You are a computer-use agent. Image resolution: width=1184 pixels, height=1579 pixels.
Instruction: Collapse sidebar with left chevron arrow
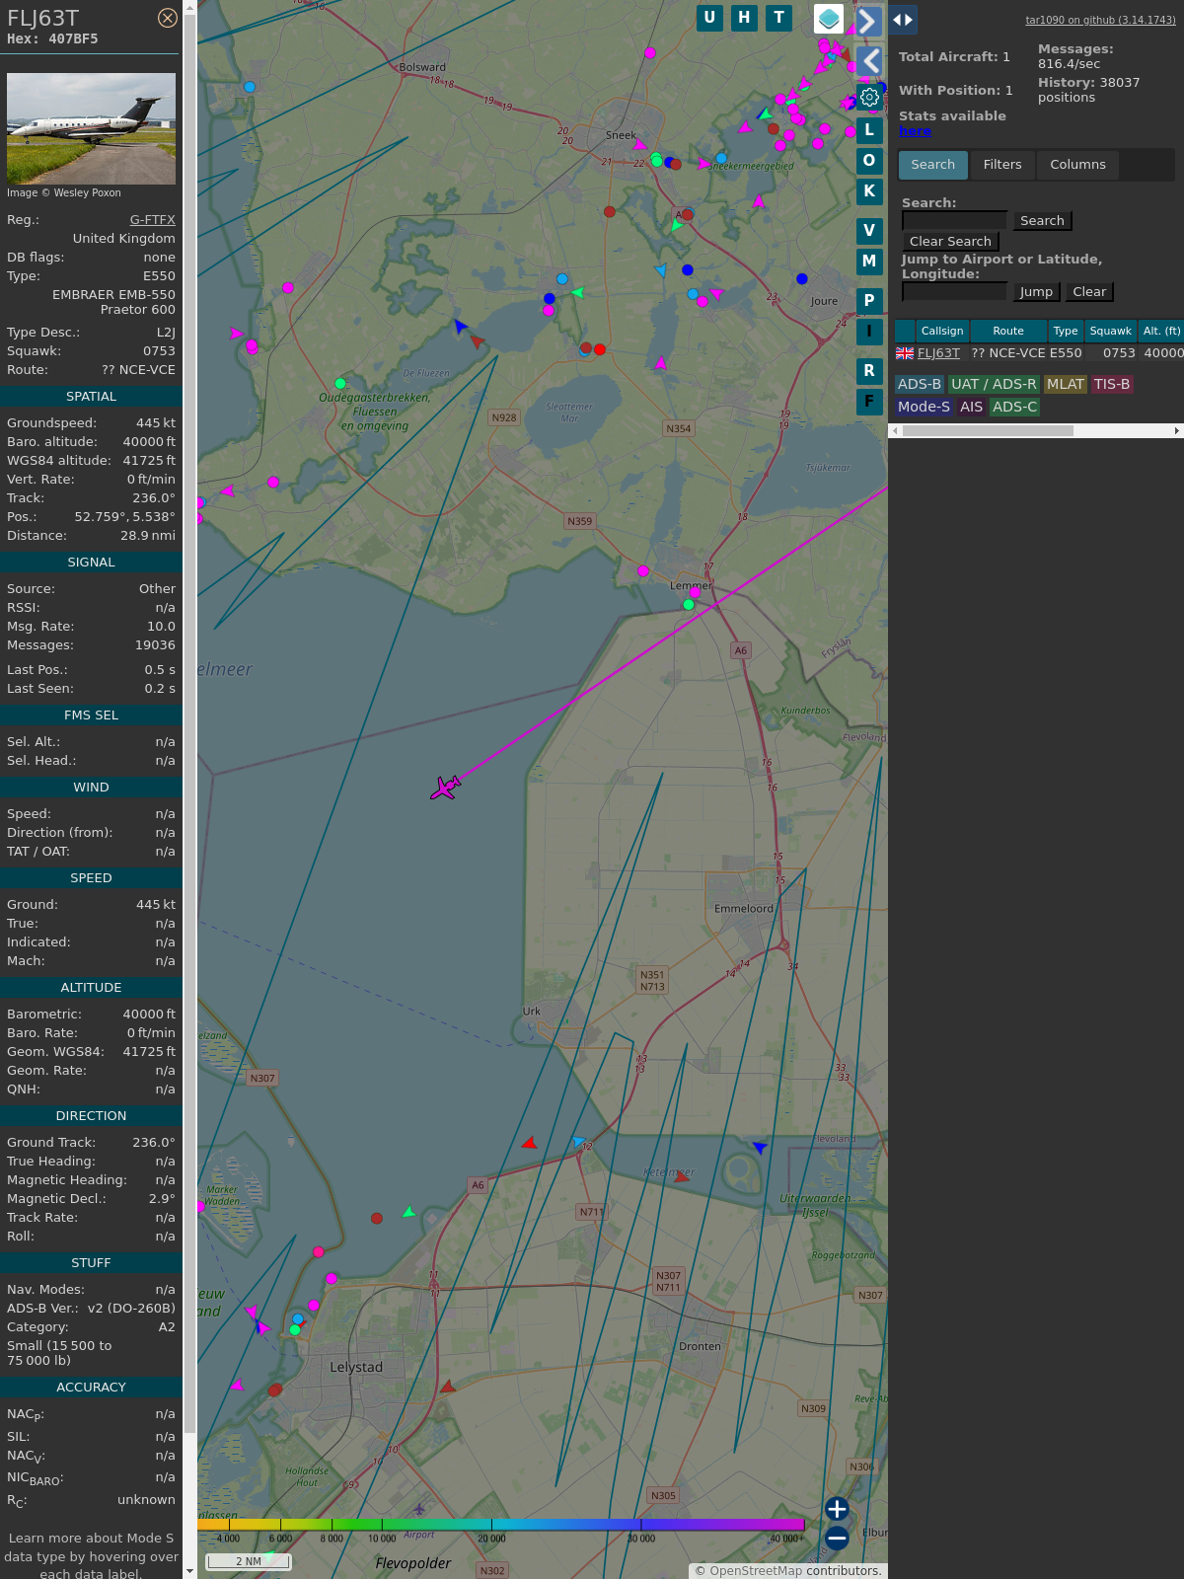[x=869, y=61]
